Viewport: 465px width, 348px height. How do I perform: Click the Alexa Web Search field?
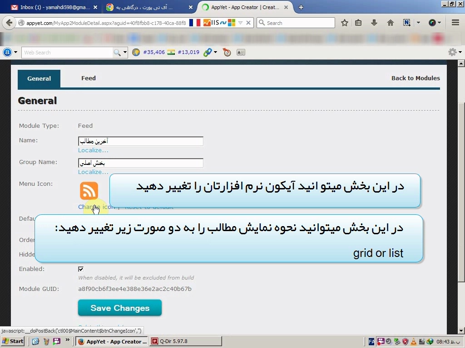point(67,53)
